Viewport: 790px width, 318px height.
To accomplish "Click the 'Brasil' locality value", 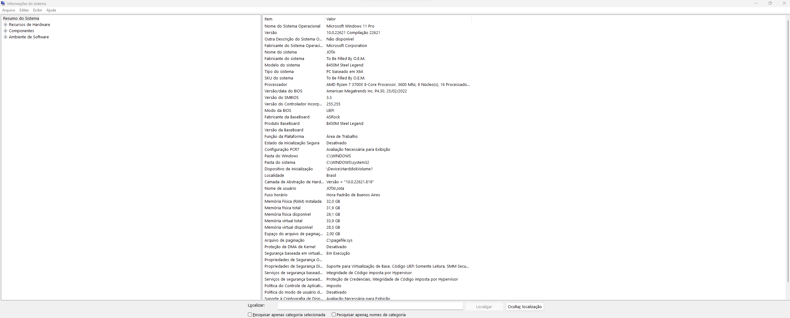I will point(331,175).
